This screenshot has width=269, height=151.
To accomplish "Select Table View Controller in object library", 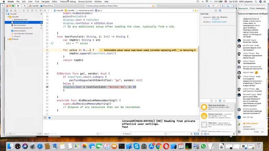I will pyautogui.click(x=217, y=107).
